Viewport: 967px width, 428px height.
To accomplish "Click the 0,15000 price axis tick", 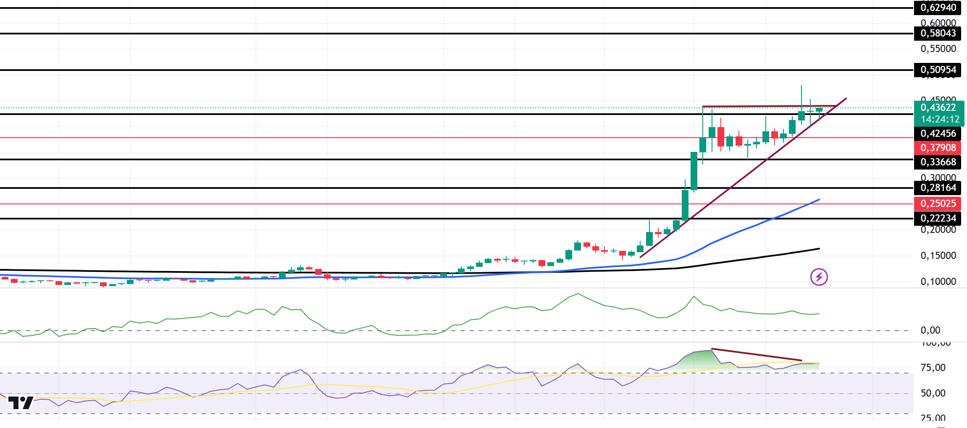I will click(938, 256).
